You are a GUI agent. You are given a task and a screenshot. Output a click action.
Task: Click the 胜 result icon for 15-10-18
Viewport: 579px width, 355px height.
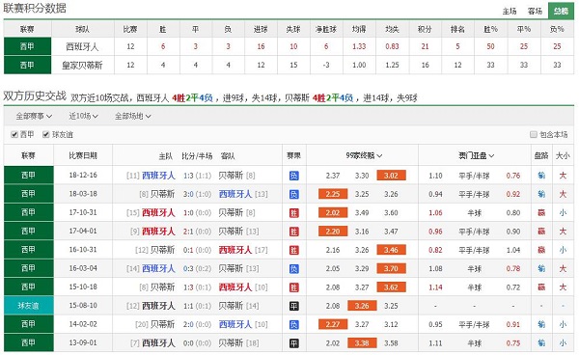(293, 287)
